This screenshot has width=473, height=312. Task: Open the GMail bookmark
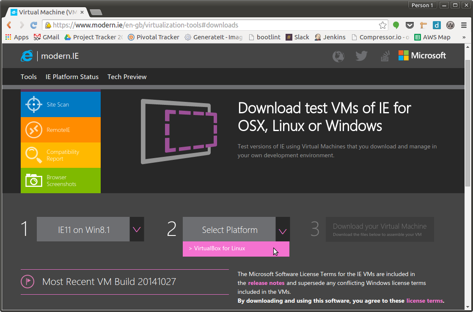tap(46, 37)
